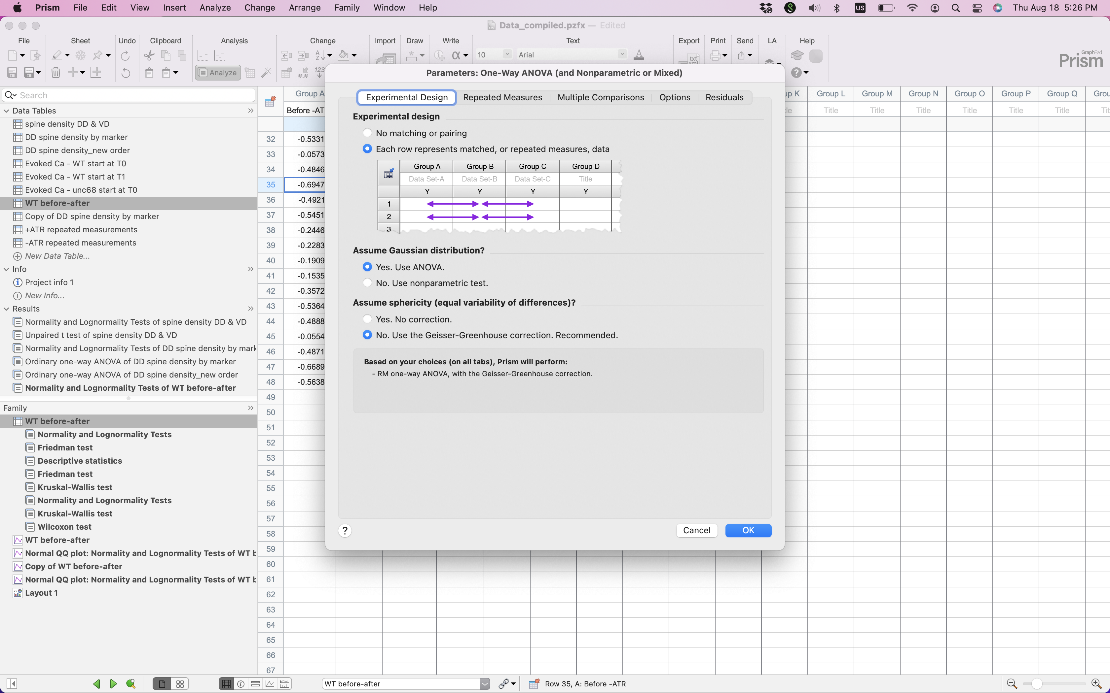Collapse the Results section in navigator
Image resolution: width=1110 pixels, height=693 pixels.
pyautogui.click(x=6, y=309)
